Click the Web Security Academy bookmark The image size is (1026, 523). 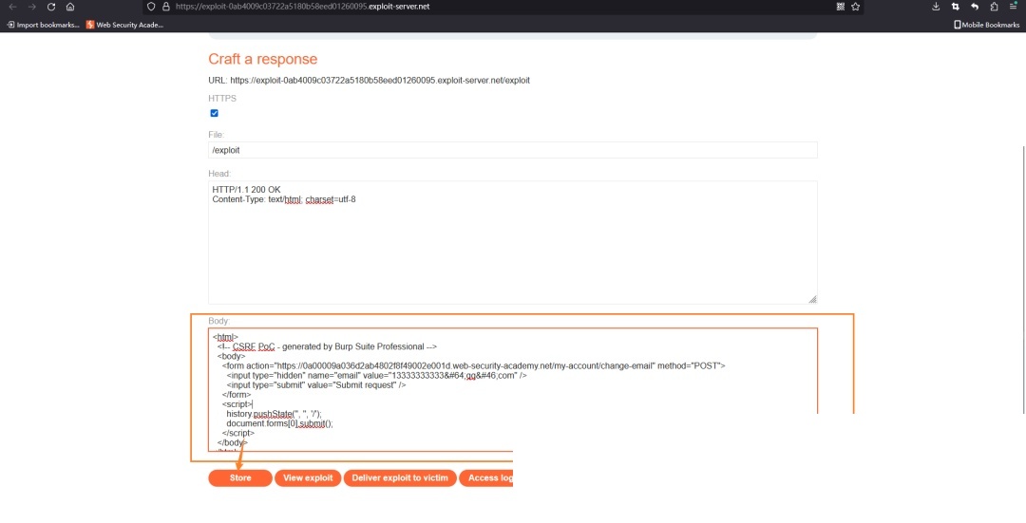click(x=124, y=25)
